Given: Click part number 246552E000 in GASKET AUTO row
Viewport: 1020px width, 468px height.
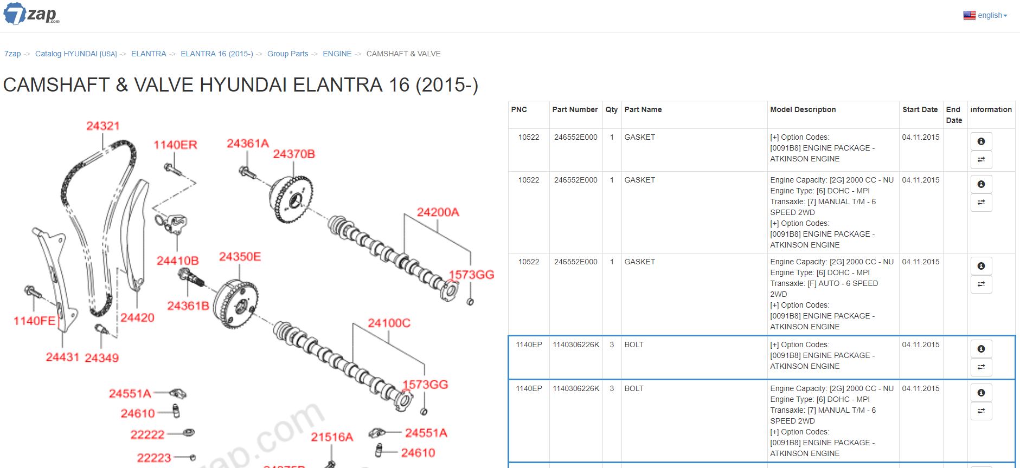Looking at the screenshot, I should (576, 262).
